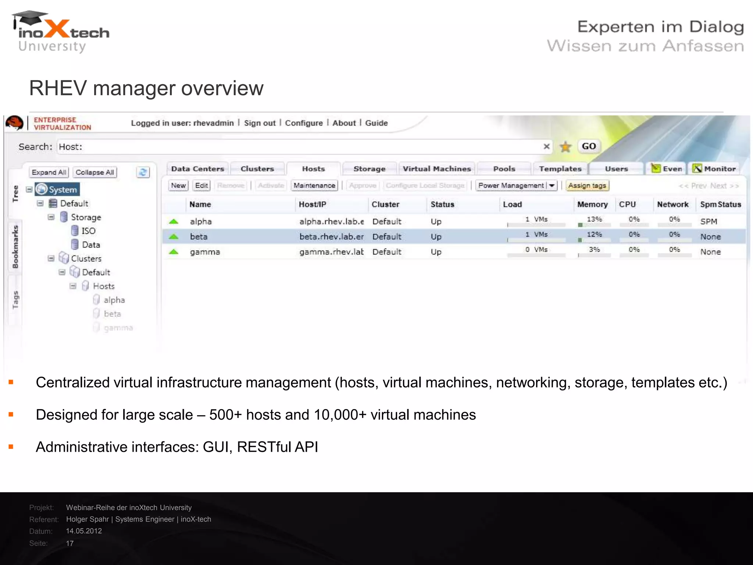Open the Configure link

[304, 123]
